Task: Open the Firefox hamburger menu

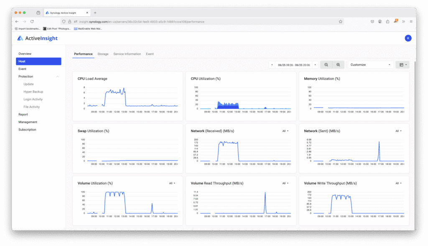Action: point(411,21)
